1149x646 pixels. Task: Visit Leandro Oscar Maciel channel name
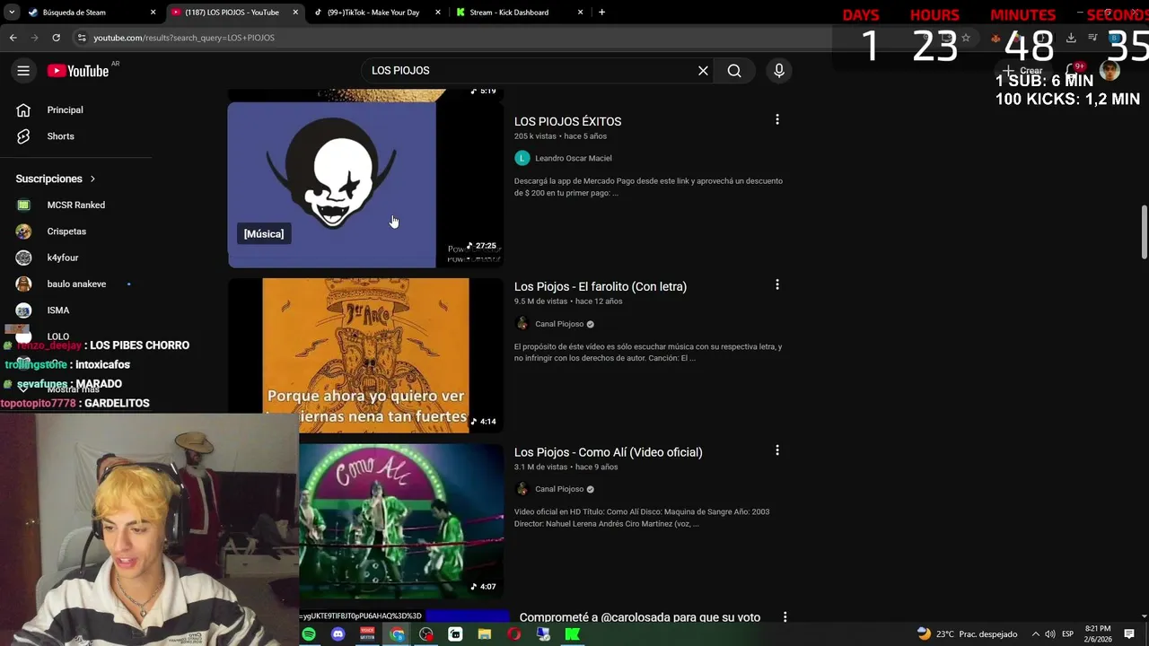574,158
